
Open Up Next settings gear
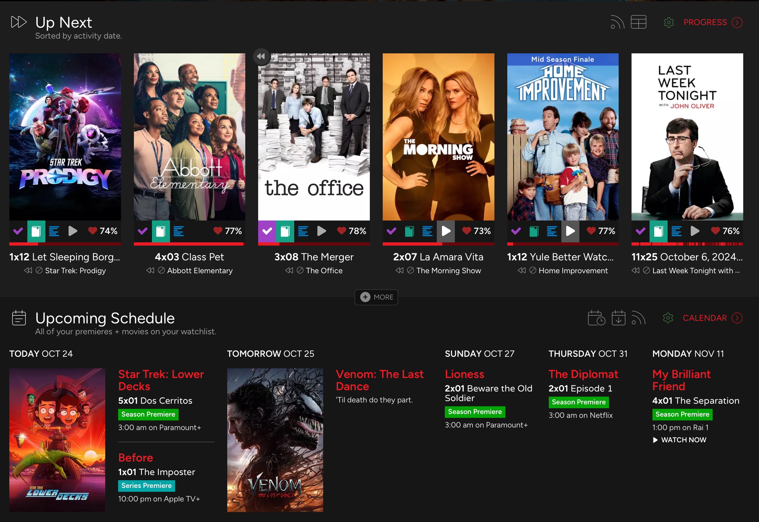(x=668, y=22)
